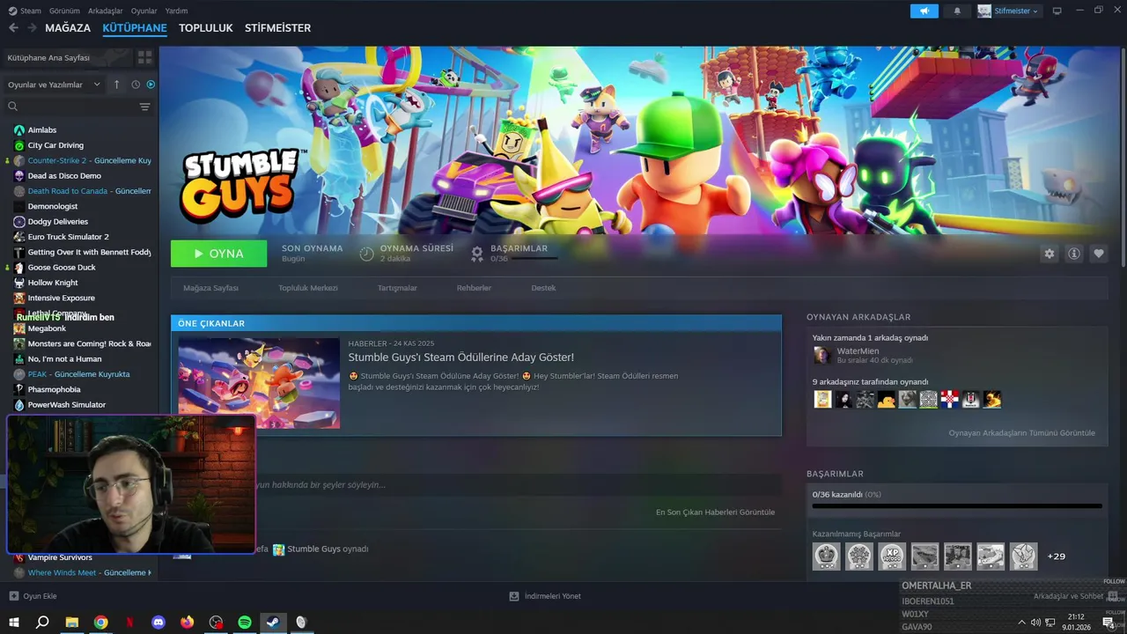Open Destek link
The height and width of the screenshot is (634, 1127).
543,288
